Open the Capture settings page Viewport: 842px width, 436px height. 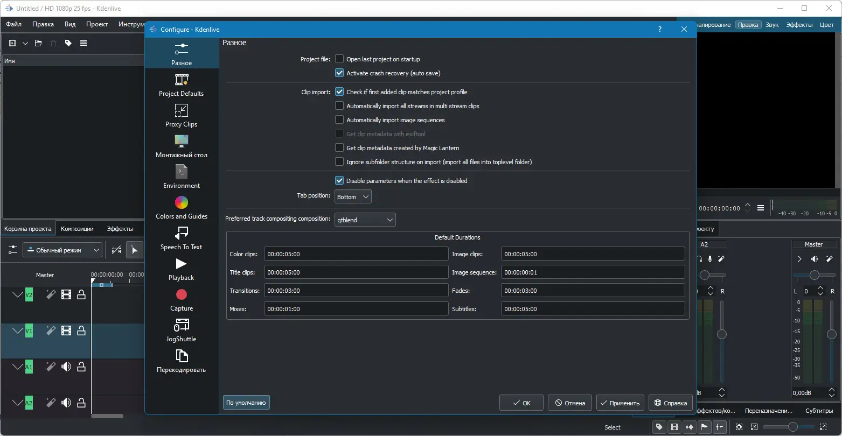(x=182, y=301)
